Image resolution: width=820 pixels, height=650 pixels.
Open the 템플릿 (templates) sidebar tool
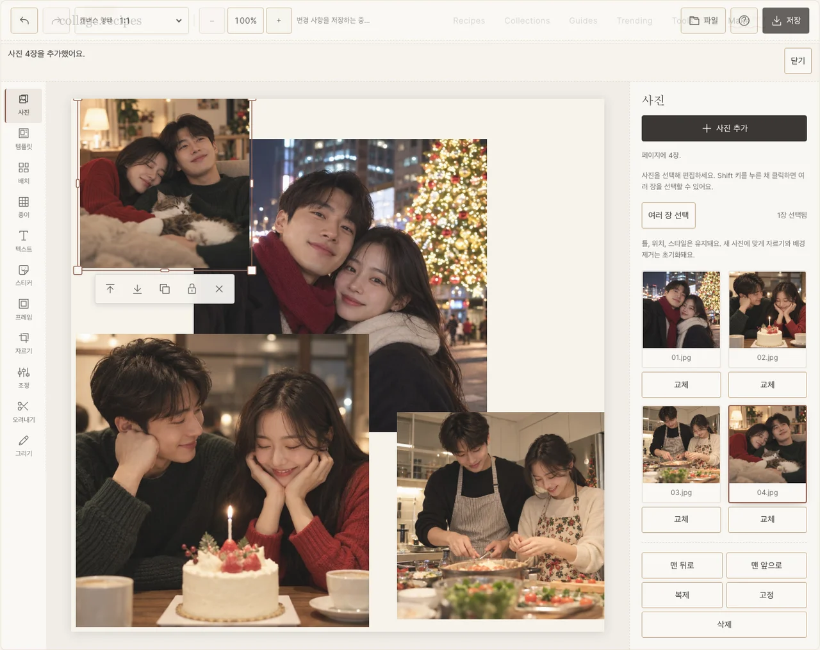[24, 139]
